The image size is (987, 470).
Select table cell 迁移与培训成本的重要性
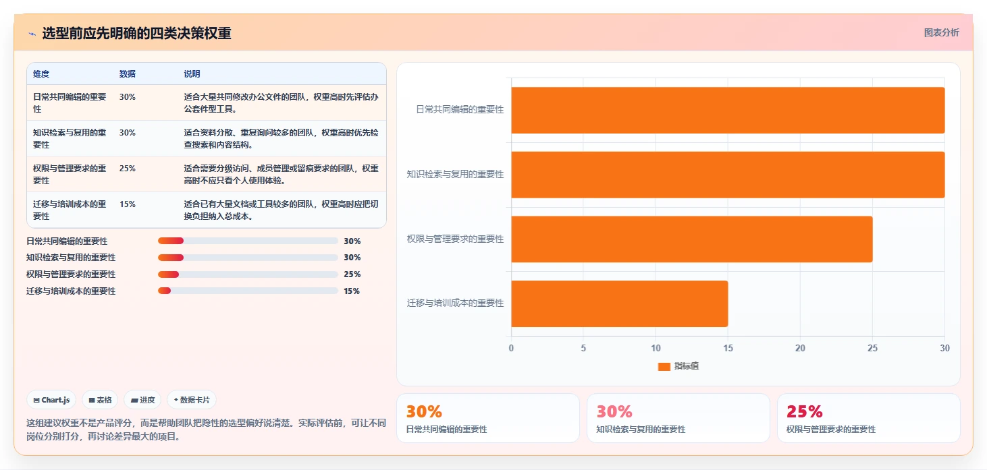[71, 210]
